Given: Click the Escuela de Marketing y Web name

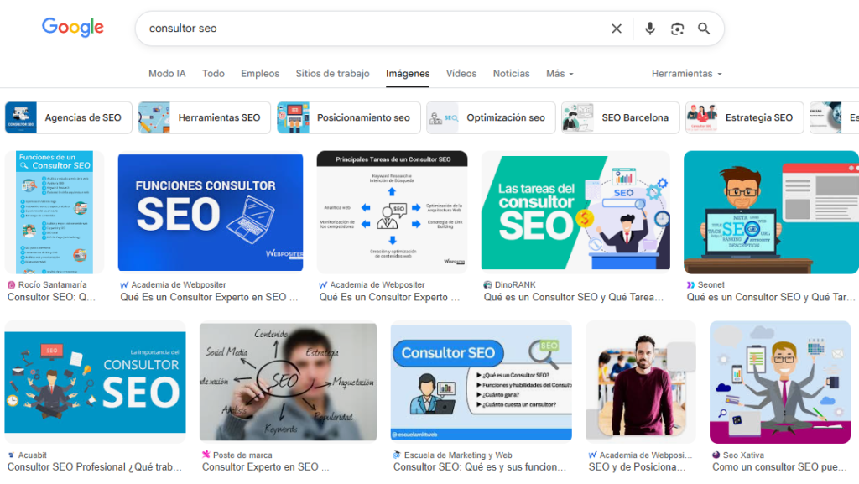Looking at the screenshot, I should click(458, 455).
